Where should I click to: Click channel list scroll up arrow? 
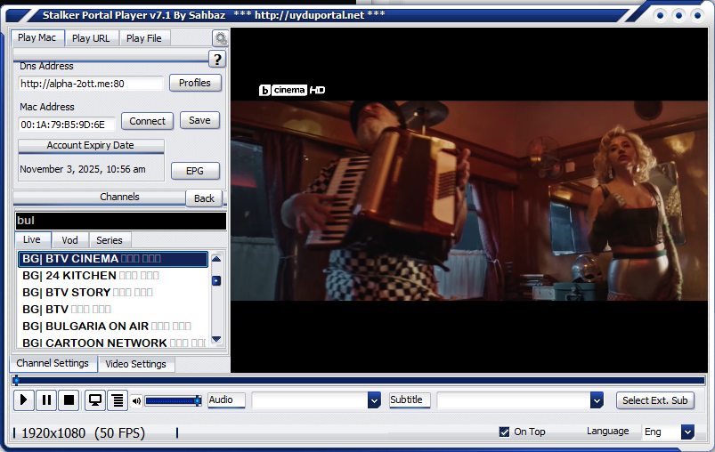(x=216, y=259)
